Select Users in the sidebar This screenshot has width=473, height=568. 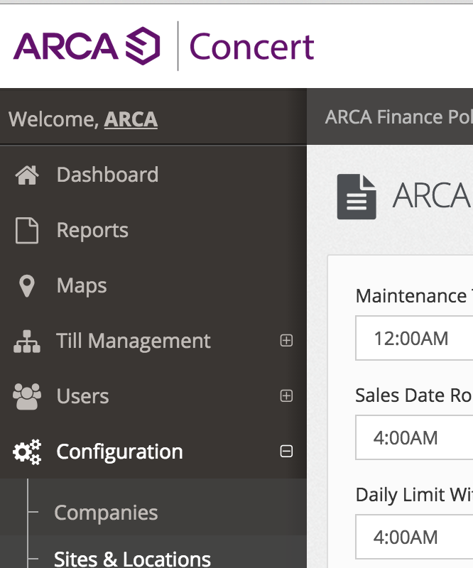[x=82, y=396]
